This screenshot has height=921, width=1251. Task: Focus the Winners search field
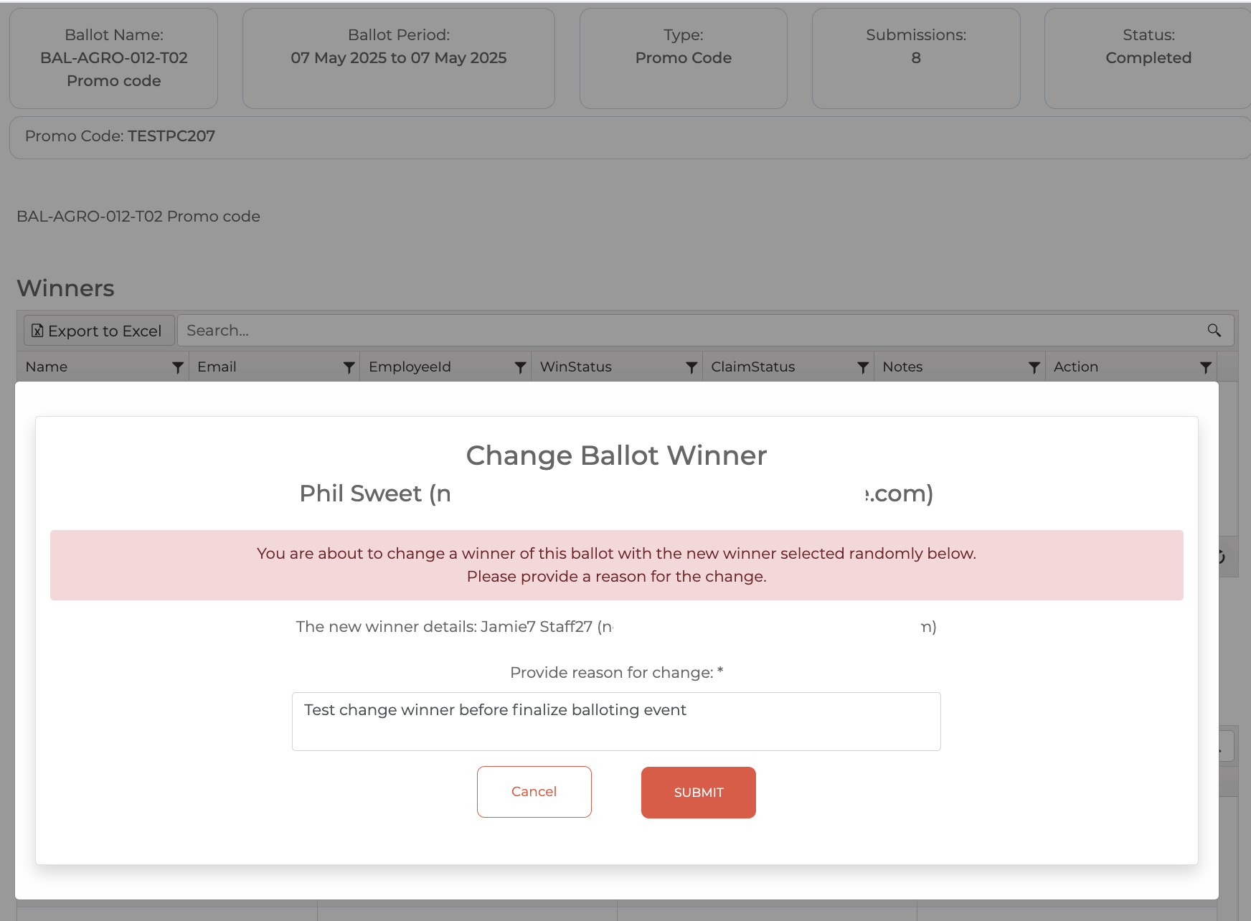pyautogui.click(x=689, y=331)
